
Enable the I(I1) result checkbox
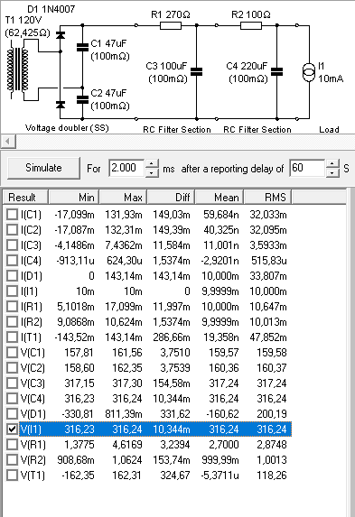tap(13, 291)
